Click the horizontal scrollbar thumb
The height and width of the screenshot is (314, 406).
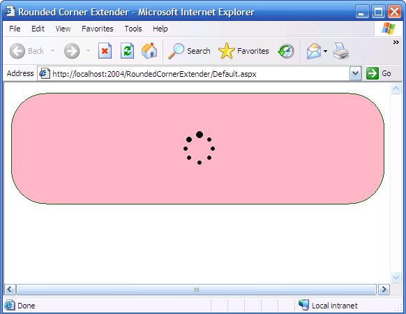click(196, 290)
